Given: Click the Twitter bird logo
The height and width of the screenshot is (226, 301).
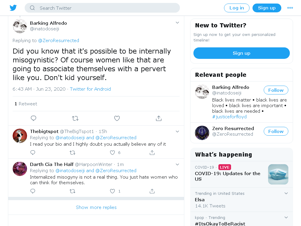Looking at the screenshot, I should [13, 8].
